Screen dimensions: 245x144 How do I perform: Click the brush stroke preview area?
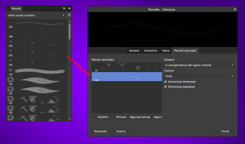click(163, 29)
